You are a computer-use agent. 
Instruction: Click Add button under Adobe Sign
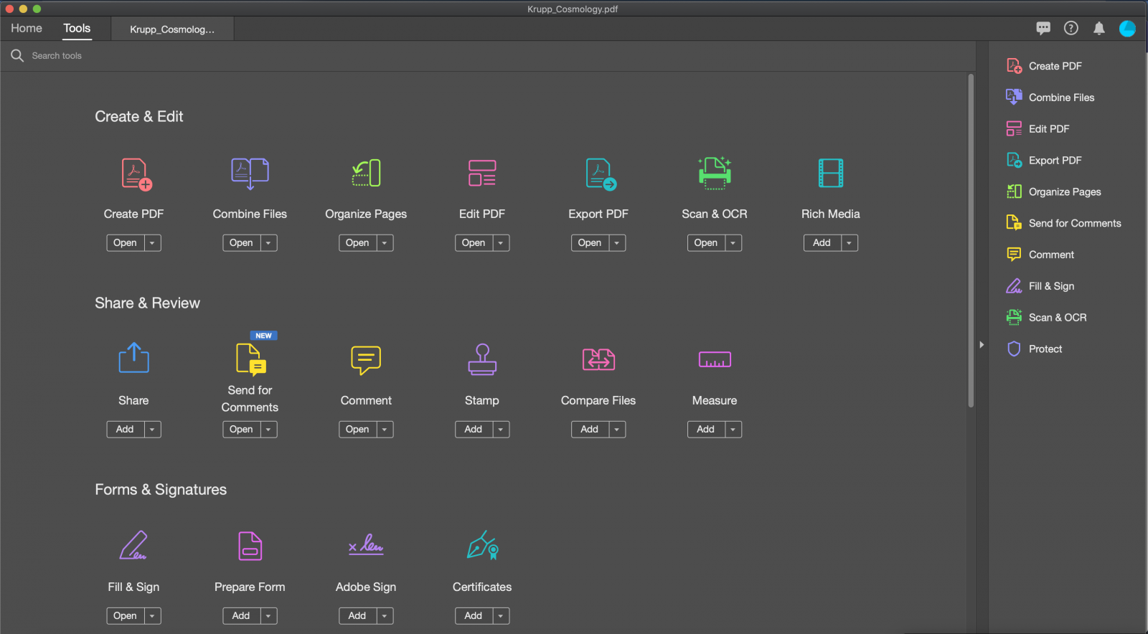pos(357,616)
